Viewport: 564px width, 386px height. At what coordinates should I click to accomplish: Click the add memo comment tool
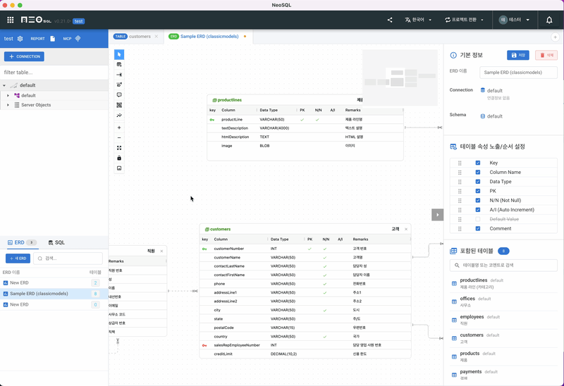tap(119, 94)
